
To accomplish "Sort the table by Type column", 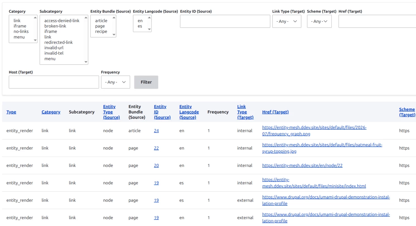I will pos(11,112).
